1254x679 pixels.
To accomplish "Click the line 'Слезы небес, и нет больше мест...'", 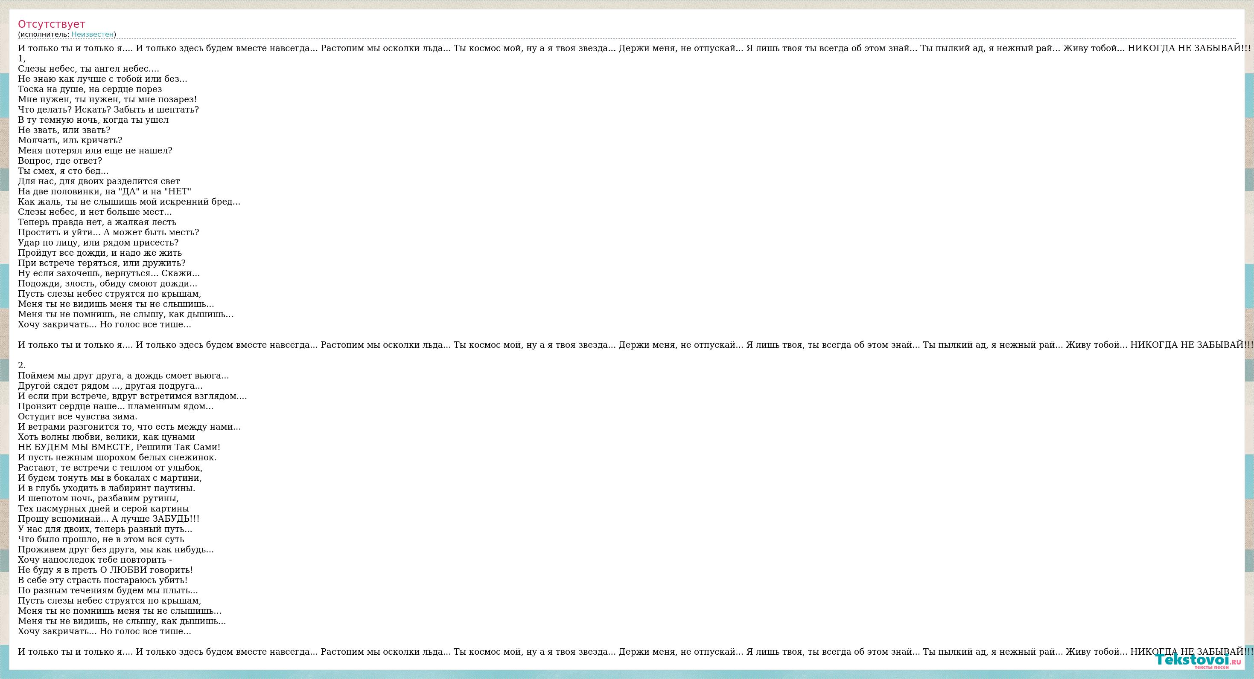I will pos(95,212).
